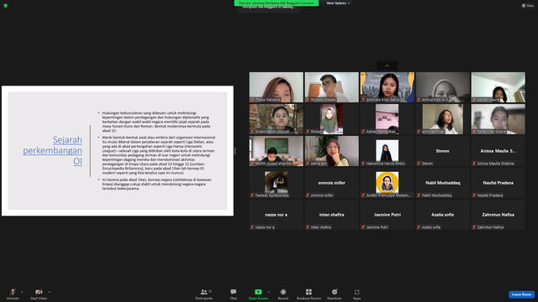Open the View layout menu
Screen dimensions: 538x302
point(528,6)
